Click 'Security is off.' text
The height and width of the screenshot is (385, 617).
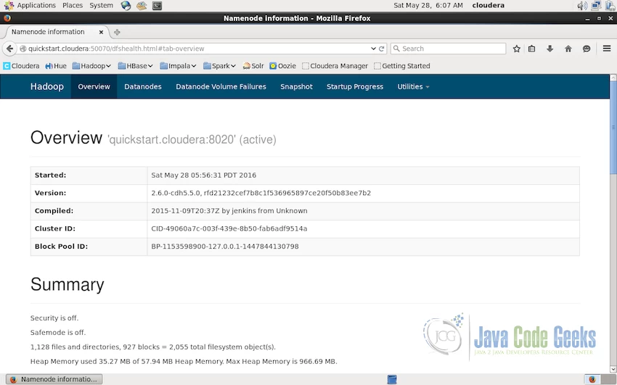[x=54, y=318]
